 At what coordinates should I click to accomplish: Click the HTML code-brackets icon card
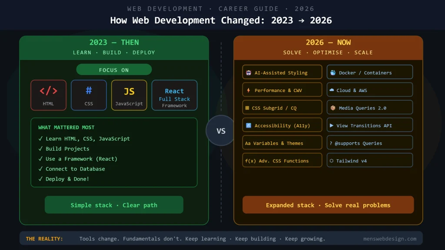coord(49,95)
